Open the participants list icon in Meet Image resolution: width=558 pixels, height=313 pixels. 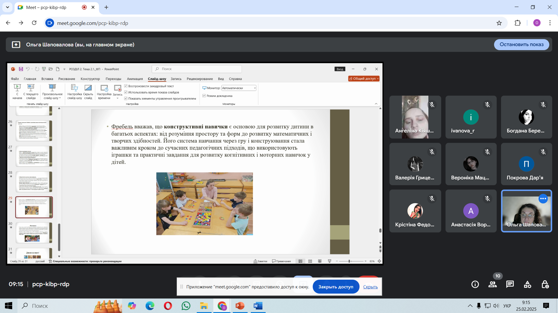pos(493,284)
